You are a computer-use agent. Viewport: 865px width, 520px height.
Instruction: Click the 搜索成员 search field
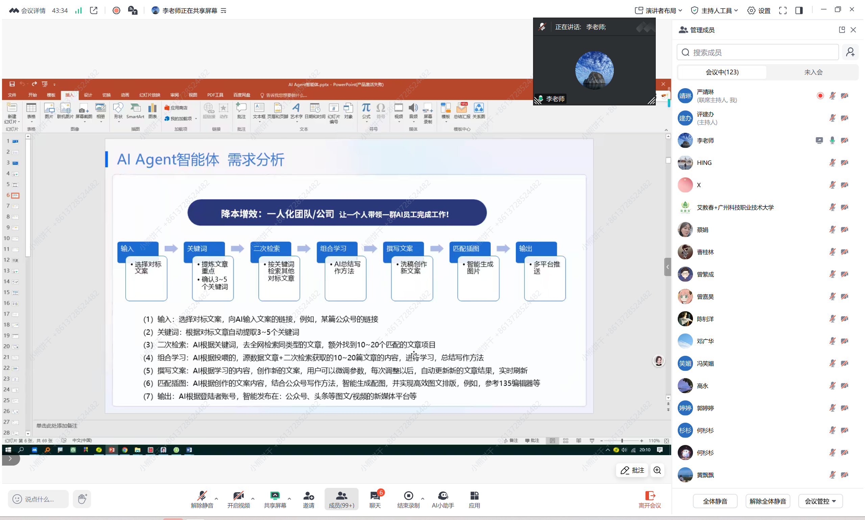point(757,52)
